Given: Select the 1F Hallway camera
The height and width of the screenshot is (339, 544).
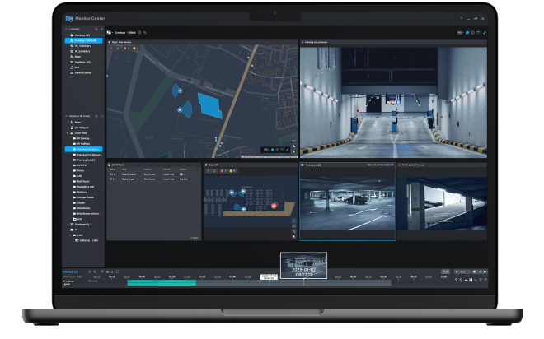Looking at the screenshot, I should (82, 144).
